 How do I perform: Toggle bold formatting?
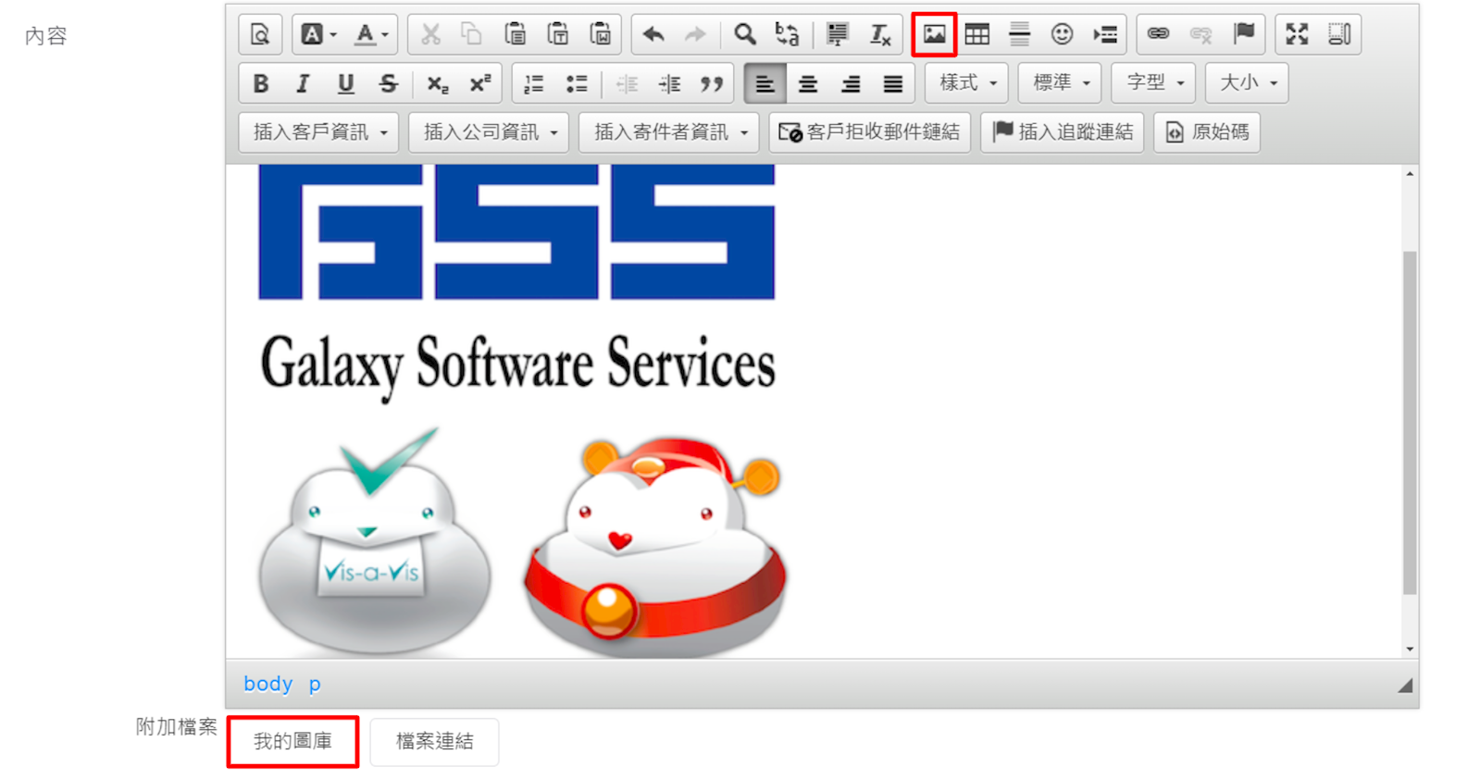(x=261, y=84)
